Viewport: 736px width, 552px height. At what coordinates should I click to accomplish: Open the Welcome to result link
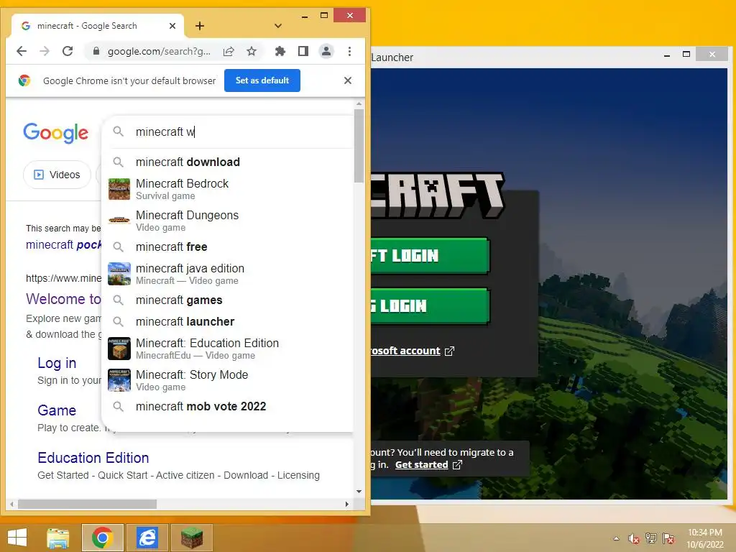(63, 299)
